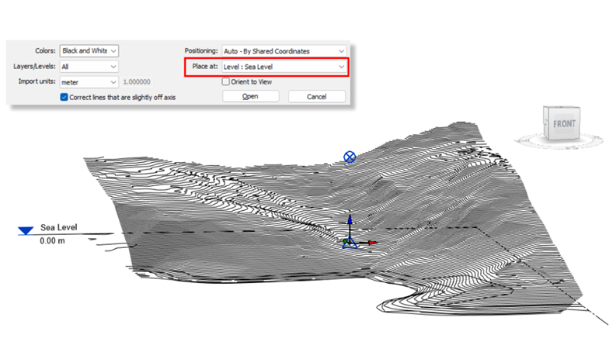613x359 pixels.
Task: Click the Open button
Action: click(251, 96)
